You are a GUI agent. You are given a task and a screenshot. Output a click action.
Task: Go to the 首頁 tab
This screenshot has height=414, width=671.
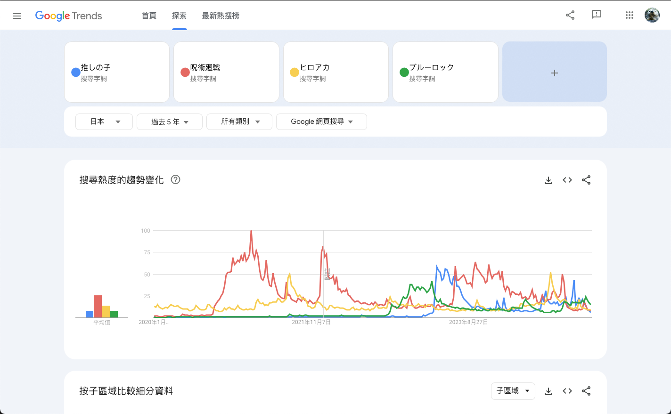[149, 16]
